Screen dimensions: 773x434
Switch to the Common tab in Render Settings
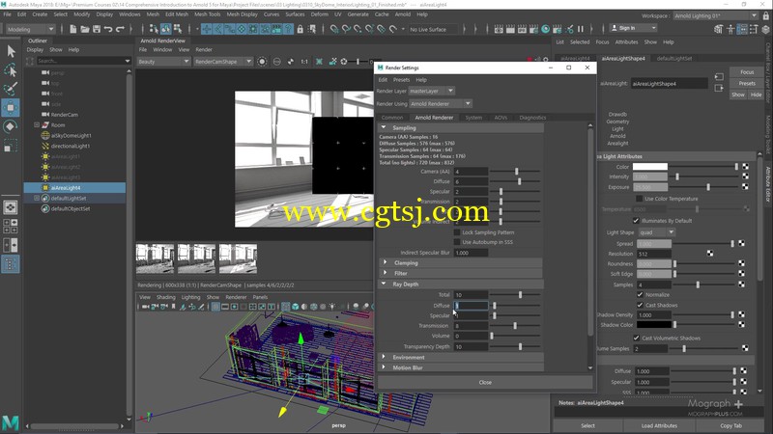[x=392, y=118]
